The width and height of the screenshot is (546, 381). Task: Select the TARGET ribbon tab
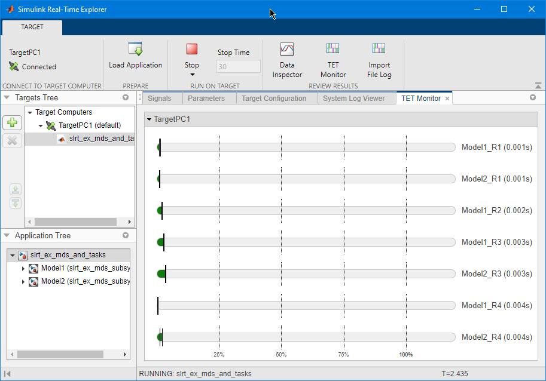pyautogui.click(x=32, y=27)
